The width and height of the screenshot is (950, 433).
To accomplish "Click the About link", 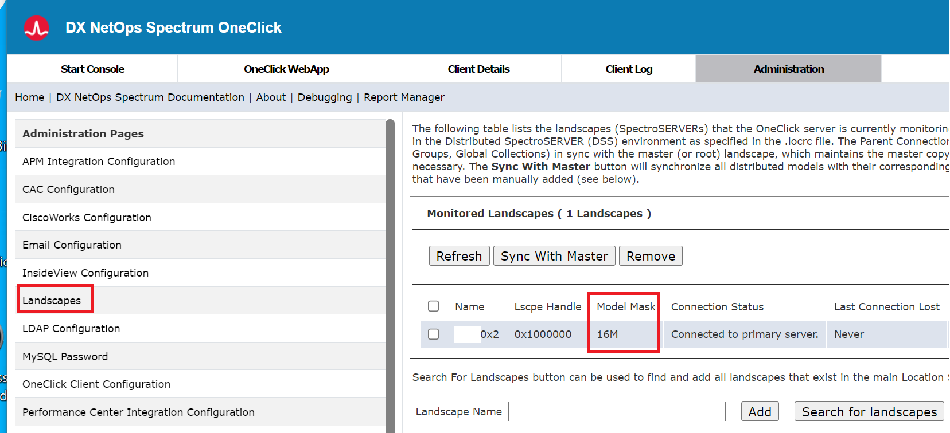I will (271, 97).
